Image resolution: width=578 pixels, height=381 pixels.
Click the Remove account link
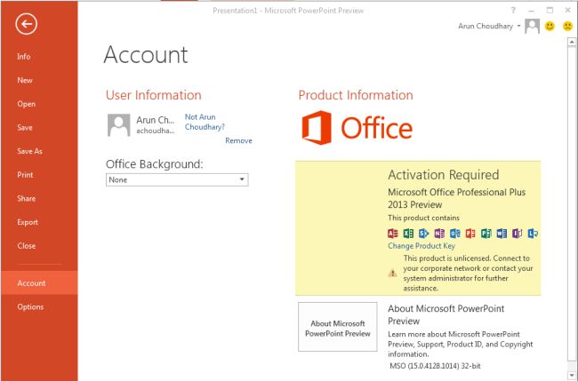click(238, 140)
